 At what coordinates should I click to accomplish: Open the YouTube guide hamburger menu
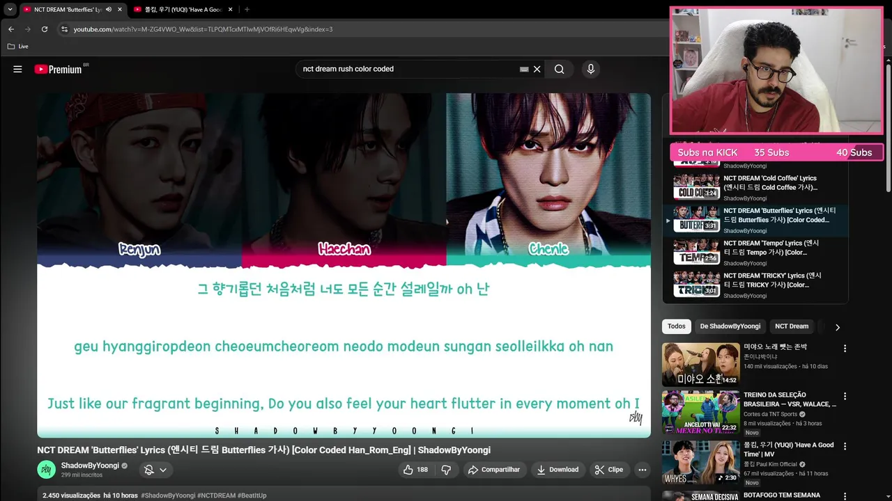(17, 69)
